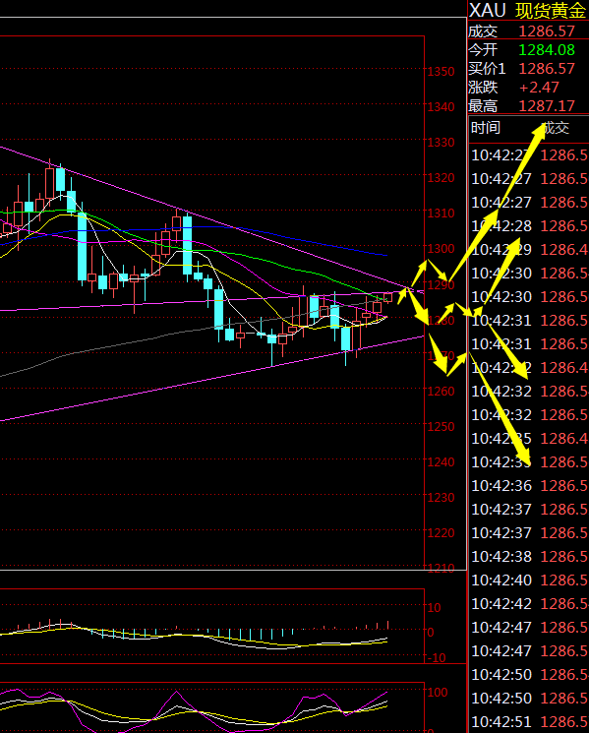The image size is (589, 733).
Task: Click the 成交 value 1286.57 in quote panel
Action: coord(547,31)
